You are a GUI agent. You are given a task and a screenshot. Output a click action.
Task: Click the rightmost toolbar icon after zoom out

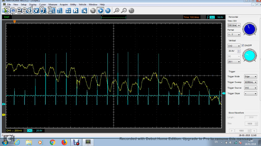pos(132,11)
